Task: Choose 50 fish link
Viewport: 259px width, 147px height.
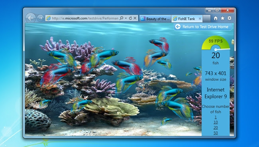Action: [x=216, y=133]
